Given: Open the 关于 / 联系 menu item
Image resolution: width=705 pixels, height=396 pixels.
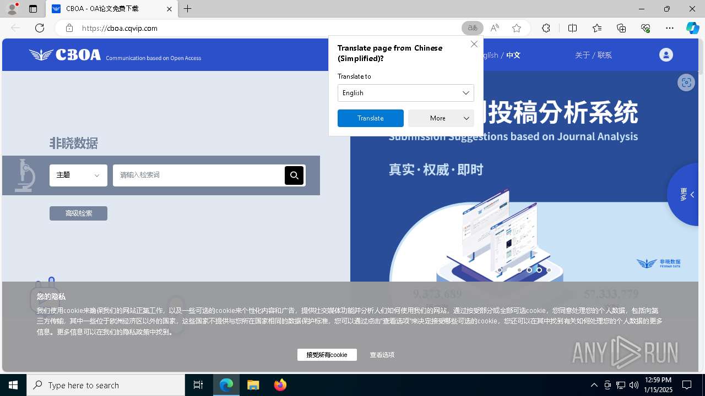Looking at the screenshot, I should tap(593, 55).
